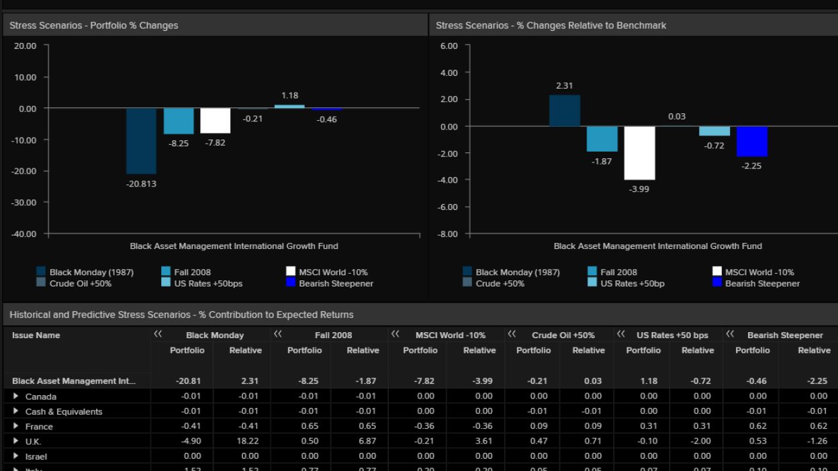Expand the Cash & Equivalents row

click(17, 411)
